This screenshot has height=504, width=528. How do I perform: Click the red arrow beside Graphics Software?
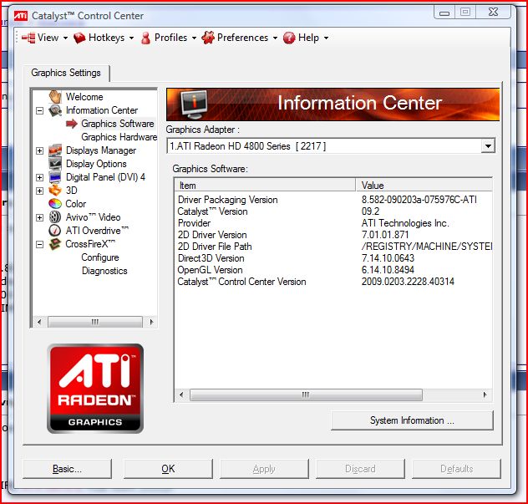coord(72,124)
